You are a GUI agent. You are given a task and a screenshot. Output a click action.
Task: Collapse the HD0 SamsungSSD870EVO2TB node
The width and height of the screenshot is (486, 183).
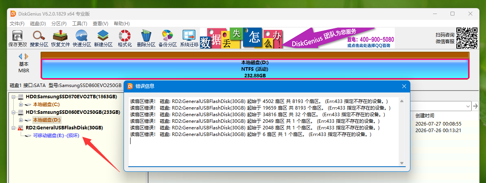(14, 97)
